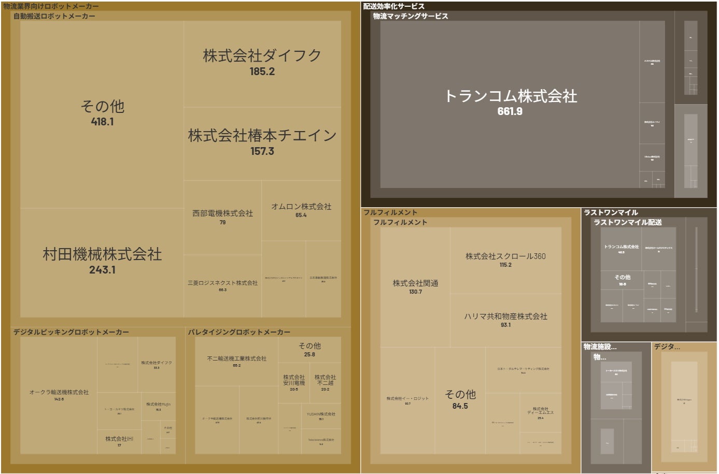Screen dimensions: 719x474
Task: Select the オムロン株式会社 65.4 tile
Action: click(x=301, y=210)
